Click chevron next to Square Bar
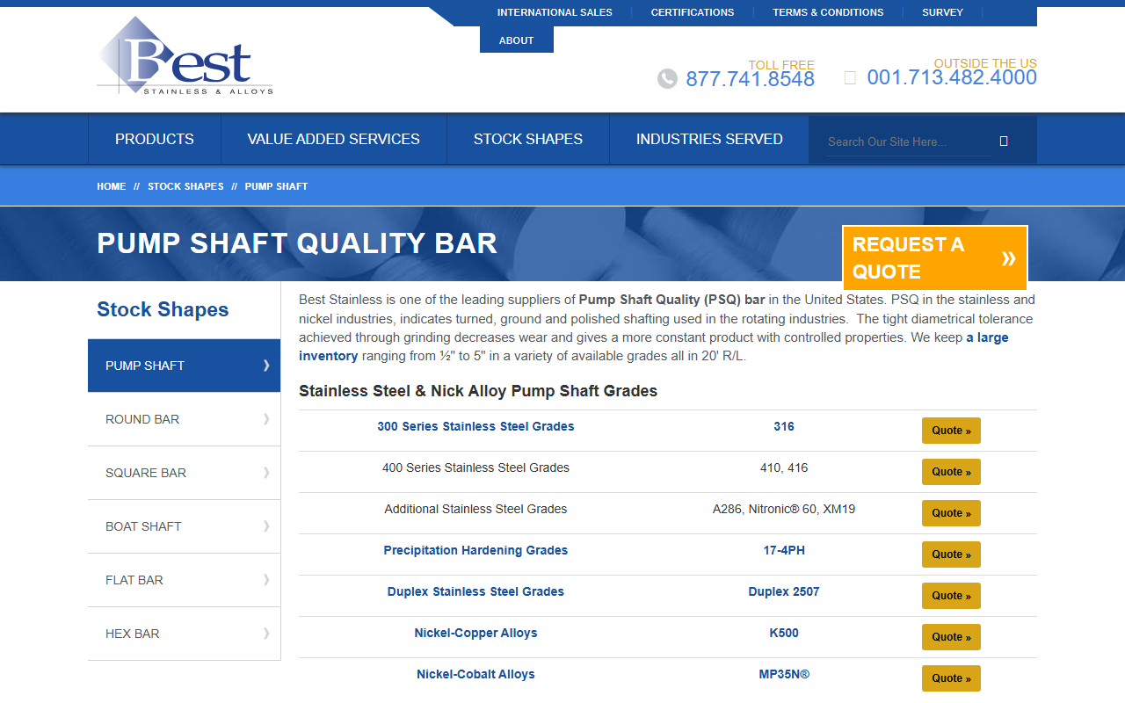Image resolution: width=1125 pixels, height=703 pixels. point(266,473)
